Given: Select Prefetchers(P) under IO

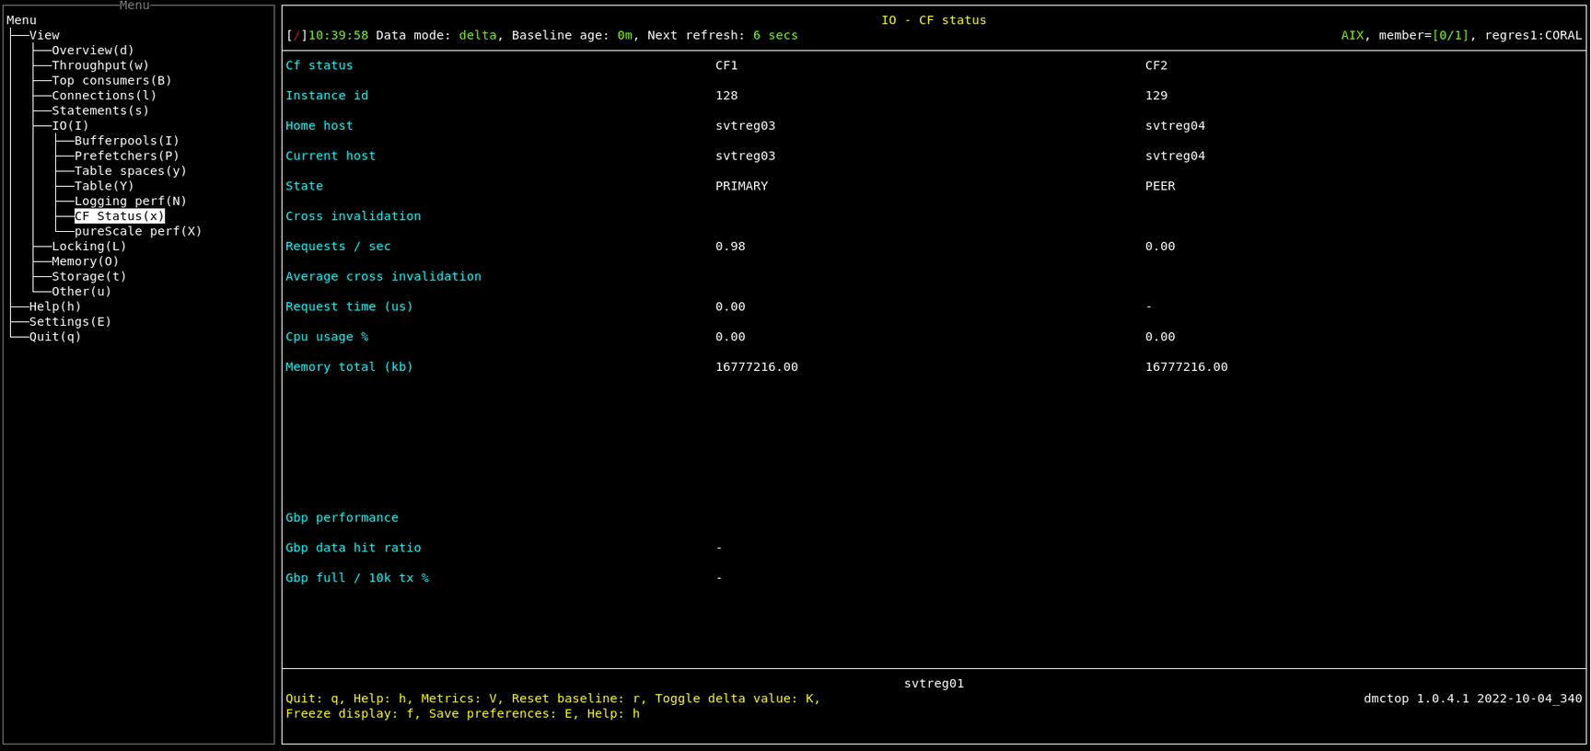Looking at the screenshot, I should [x=127, y=156].
